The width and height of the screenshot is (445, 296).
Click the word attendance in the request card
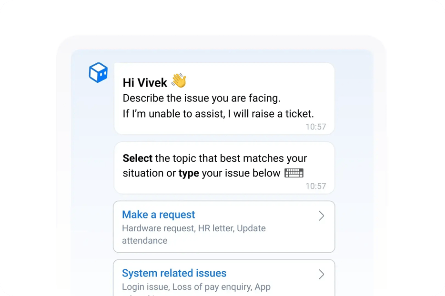pos(145,241)
